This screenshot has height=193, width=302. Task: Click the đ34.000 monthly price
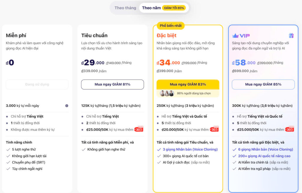point(168,62)
